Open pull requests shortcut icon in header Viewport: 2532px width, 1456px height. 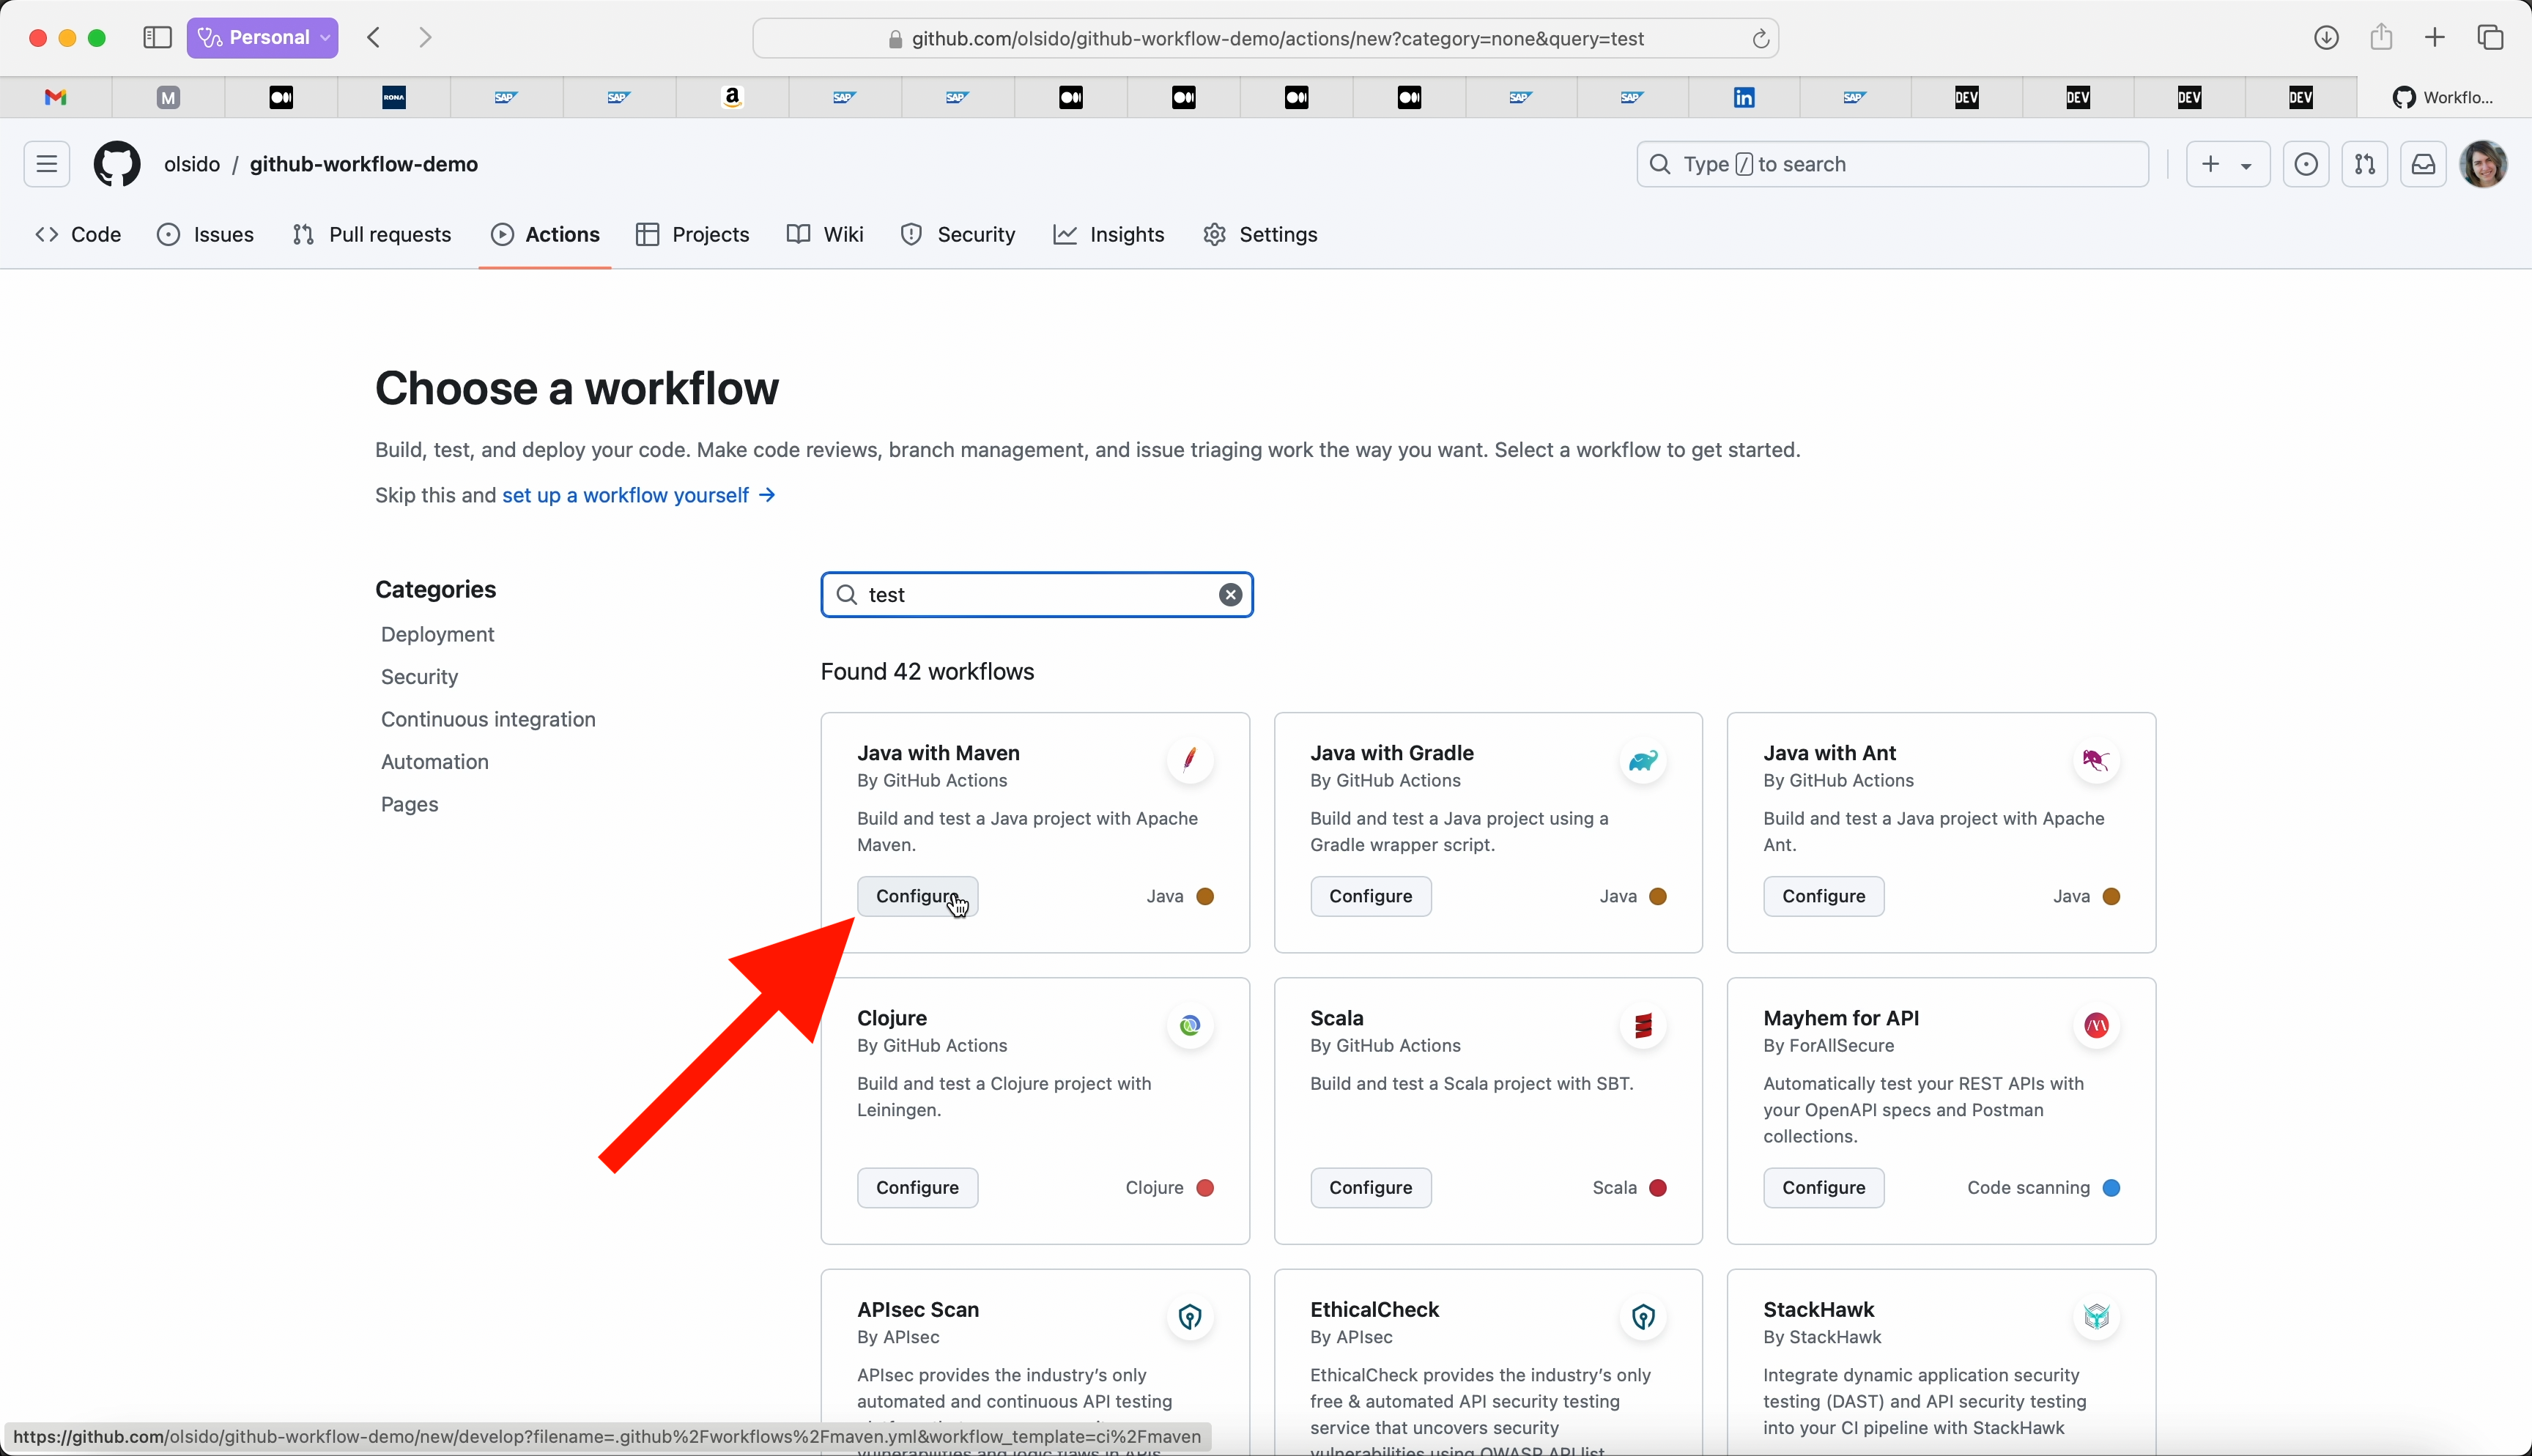point(2364,164)
